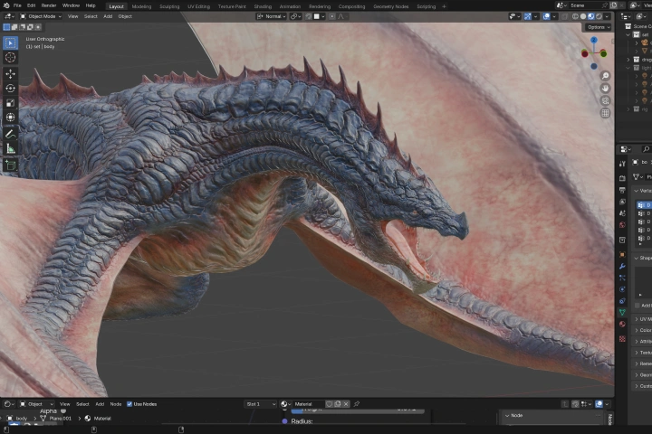Activate the Transform tool
This screenshot has width=652, height=434.
(10, 118)
